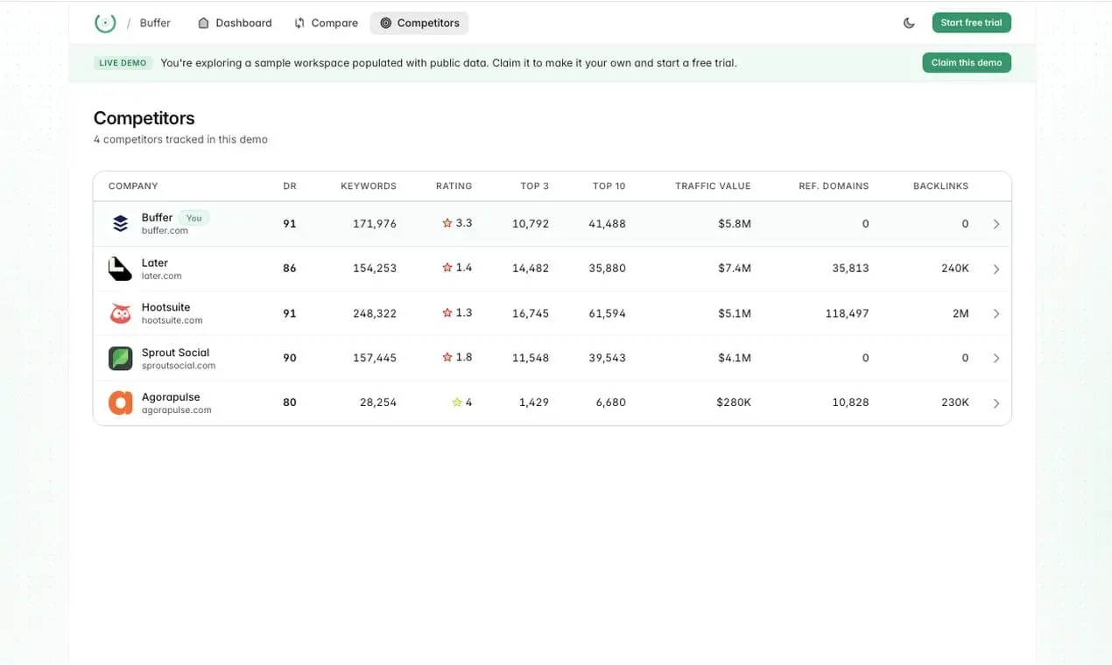Expand the Later row chevron

[996, 269]
